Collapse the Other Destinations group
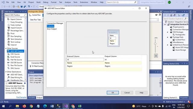The image size is (193, 109). [6, 72]
